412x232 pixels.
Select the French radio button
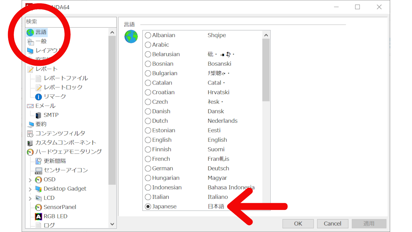click(148, 159)
